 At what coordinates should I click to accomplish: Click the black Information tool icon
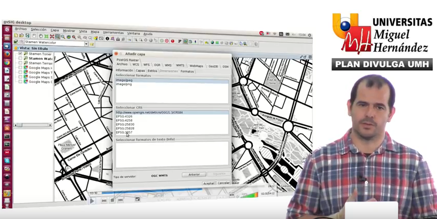pos(107,39)
